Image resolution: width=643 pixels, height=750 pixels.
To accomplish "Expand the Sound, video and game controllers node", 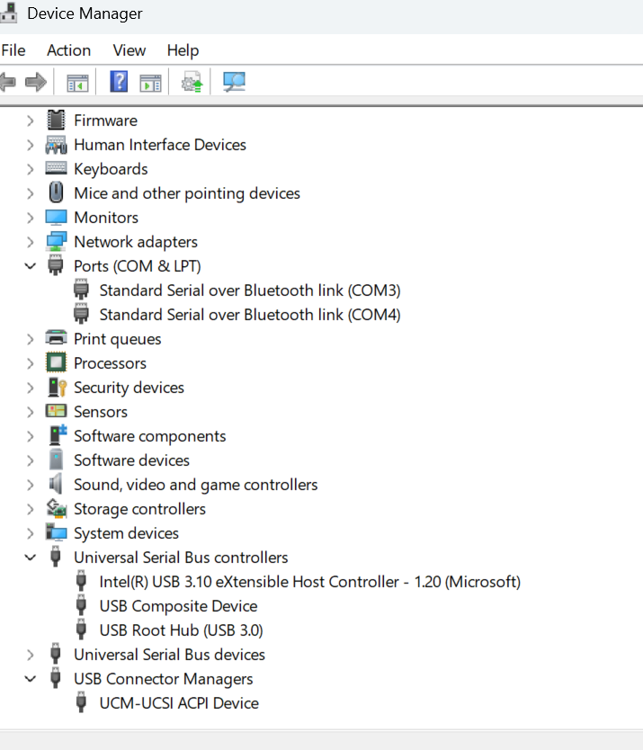I will click(31, 485).
